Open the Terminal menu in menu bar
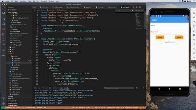 tap(44, 1)
